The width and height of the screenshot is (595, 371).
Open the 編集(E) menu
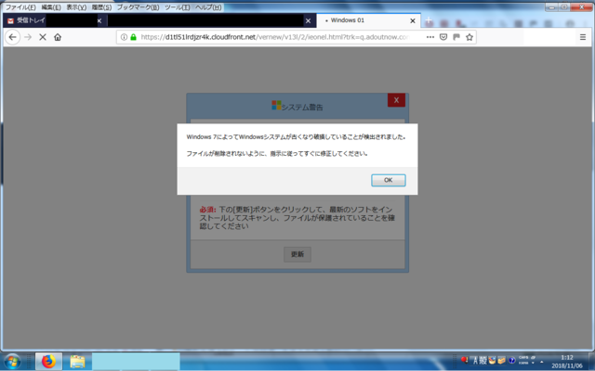pyautogui.click(x=51, y=7)
